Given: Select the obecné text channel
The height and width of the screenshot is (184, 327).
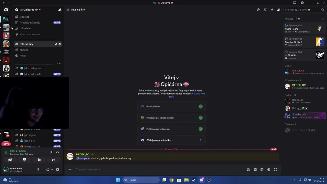Looking at the screenshot, I should pos(38,50).
